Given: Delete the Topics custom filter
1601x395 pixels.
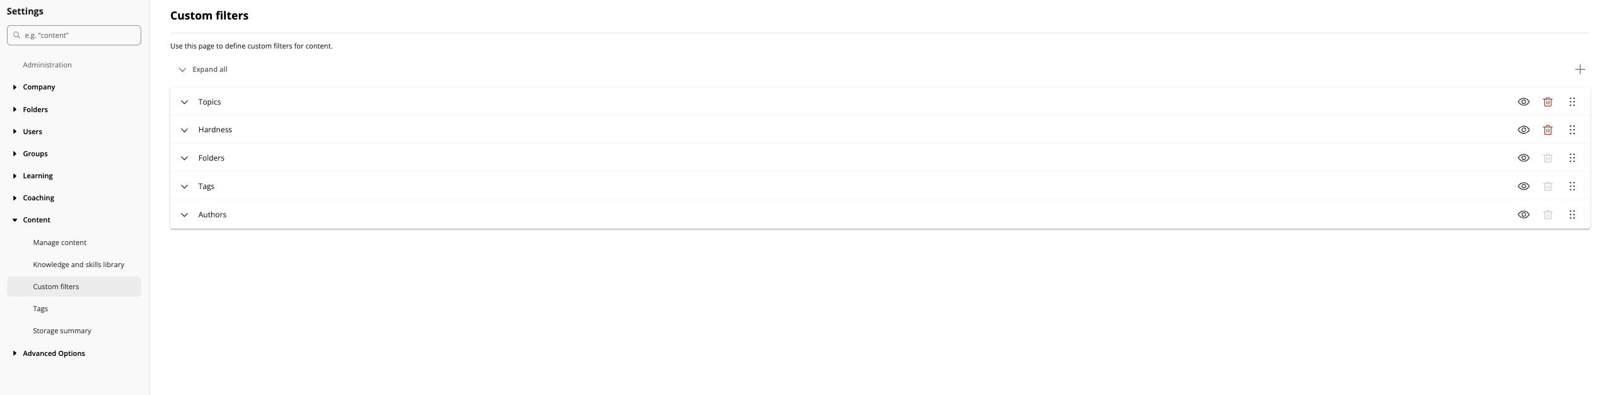Looking at the screenshot, I should 1547,102.
